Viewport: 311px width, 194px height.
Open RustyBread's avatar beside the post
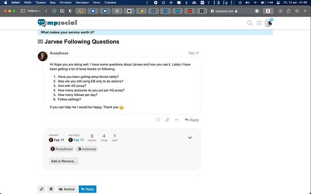[x=42, y=56]
